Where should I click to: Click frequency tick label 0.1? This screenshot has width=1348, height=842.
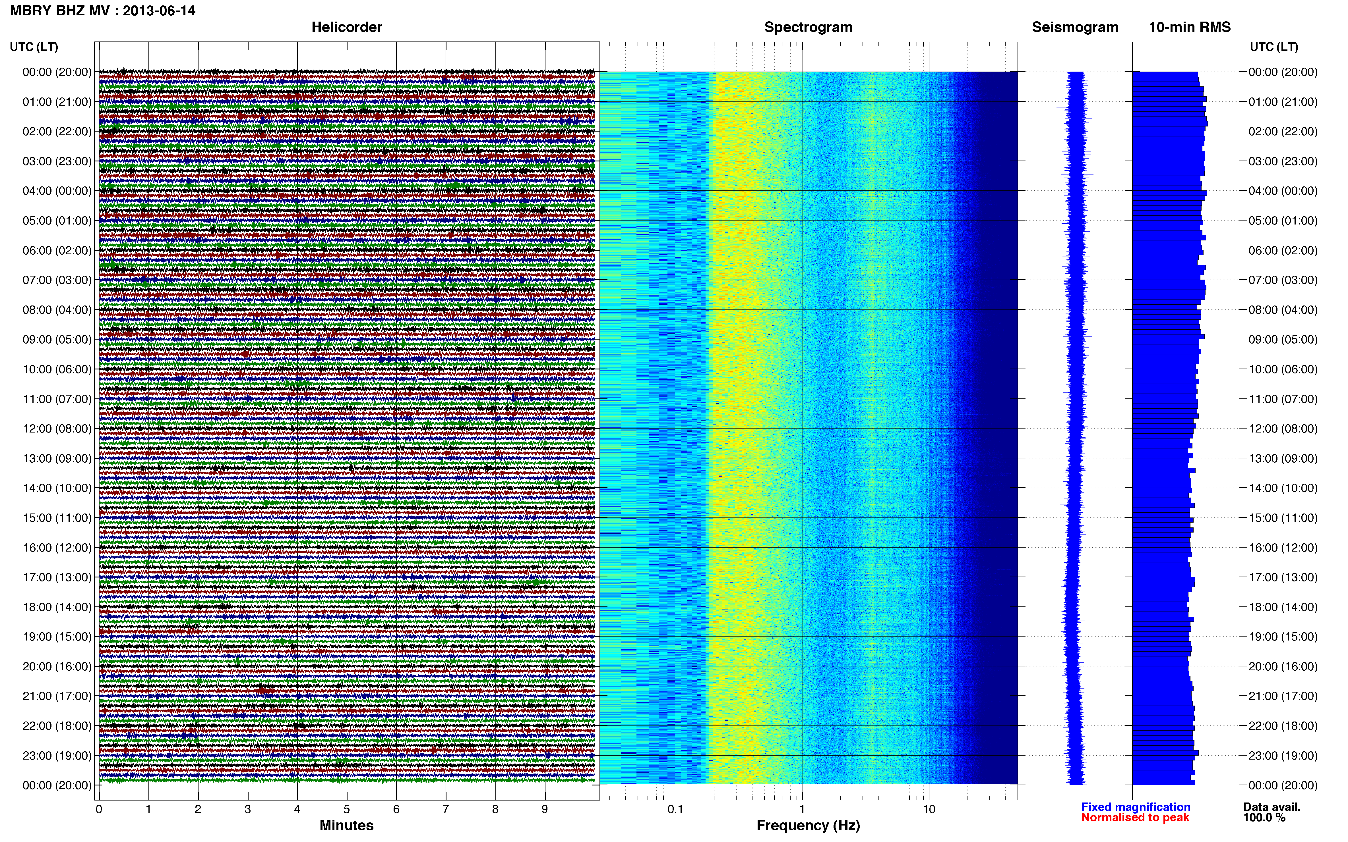point(675,809)
